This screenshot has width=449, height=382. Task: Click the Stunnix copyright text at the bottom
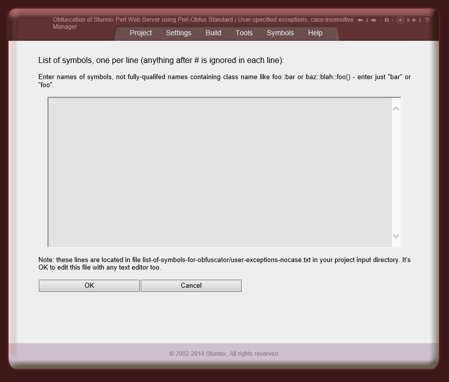[x=224, y=353]
